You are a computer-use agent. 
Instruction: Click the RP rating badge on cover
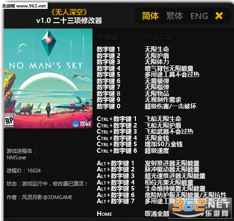tap(9, 120)
